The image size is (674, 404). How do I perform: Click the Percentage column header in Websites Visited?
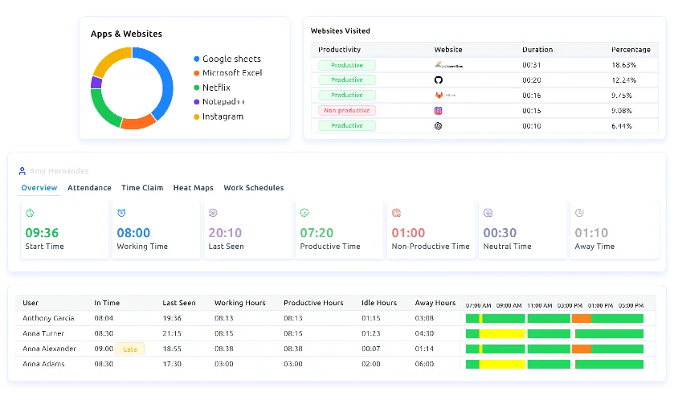(x=631, y=50)
